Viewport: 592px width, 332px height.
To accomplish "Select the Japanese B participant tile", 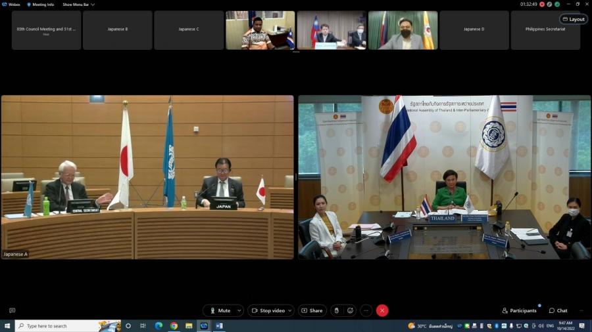I will pyautogui.click(x=117, y=30).
